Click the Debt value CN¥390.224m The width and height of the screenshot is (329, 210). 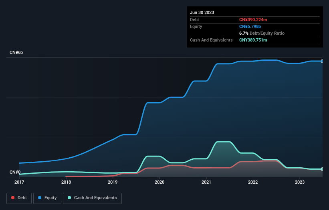253,20
